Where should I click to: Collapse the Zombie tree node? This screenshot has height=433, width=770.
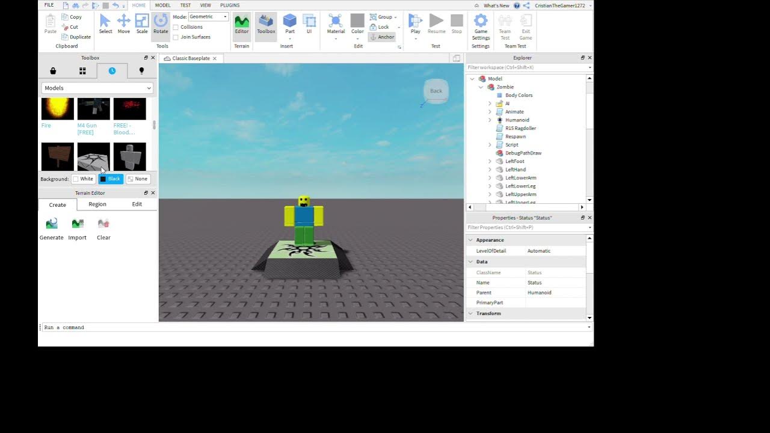481,87
